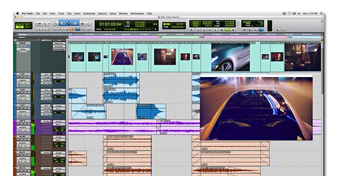This screenshot has height=176, width=339.
Task: Open the Setup menu
Action: point(113,13)
